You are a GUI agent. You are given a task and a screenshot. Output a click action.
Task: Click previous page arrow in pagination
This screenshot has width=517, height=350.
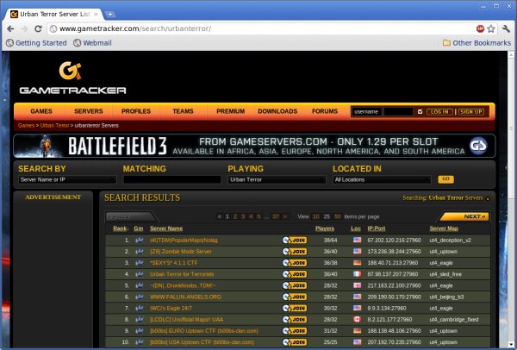click(x=219, y=216)
